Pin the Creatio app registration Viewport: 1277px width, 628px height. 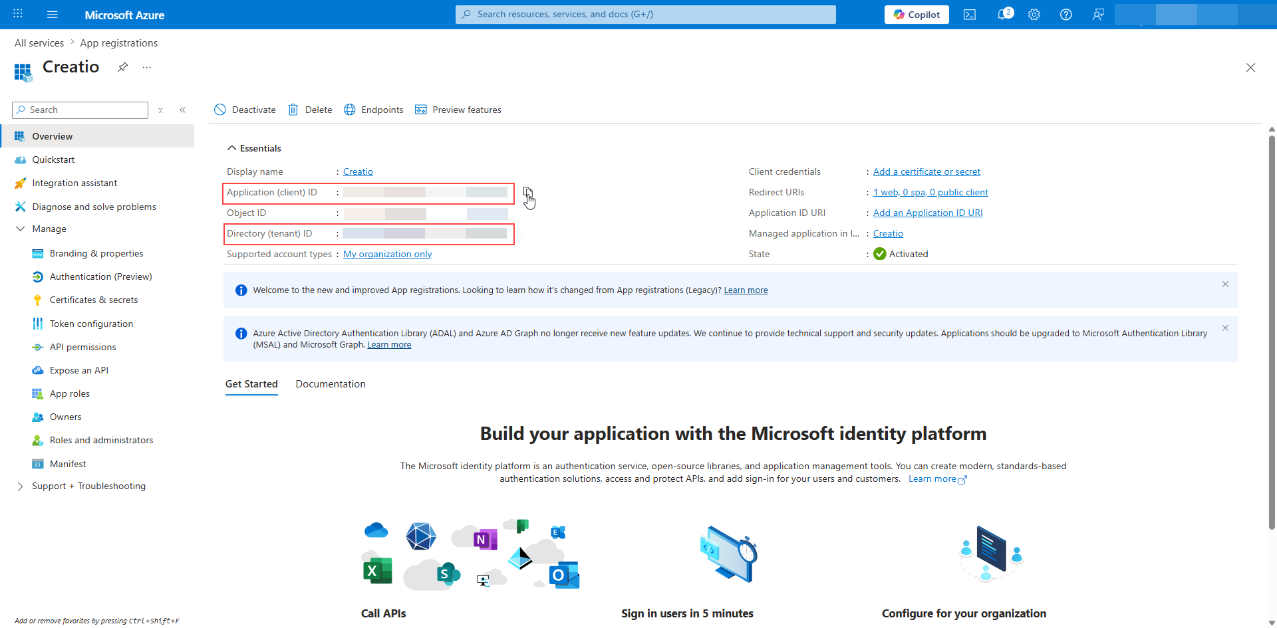tap(122, 67)
